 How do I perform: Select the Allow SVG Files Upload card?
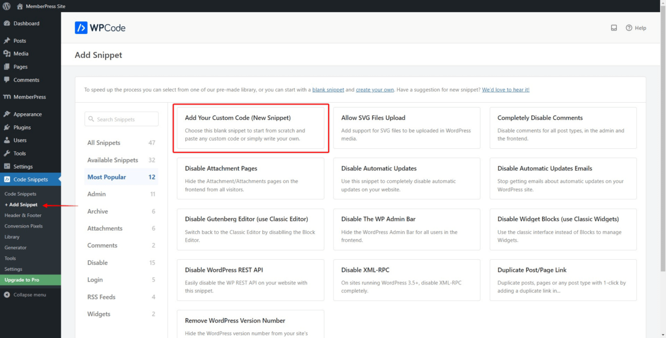coord(406,128)
